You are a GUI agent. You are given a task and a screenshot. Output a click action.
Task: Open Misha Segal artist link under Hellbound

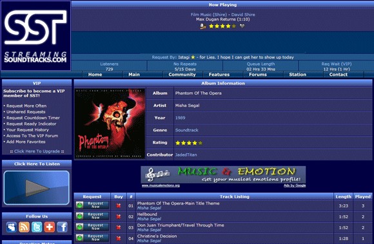149,219
